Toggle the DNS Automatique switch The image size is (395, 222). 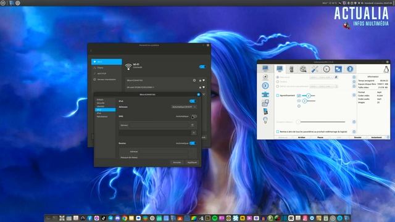click(x=193, y=117)
